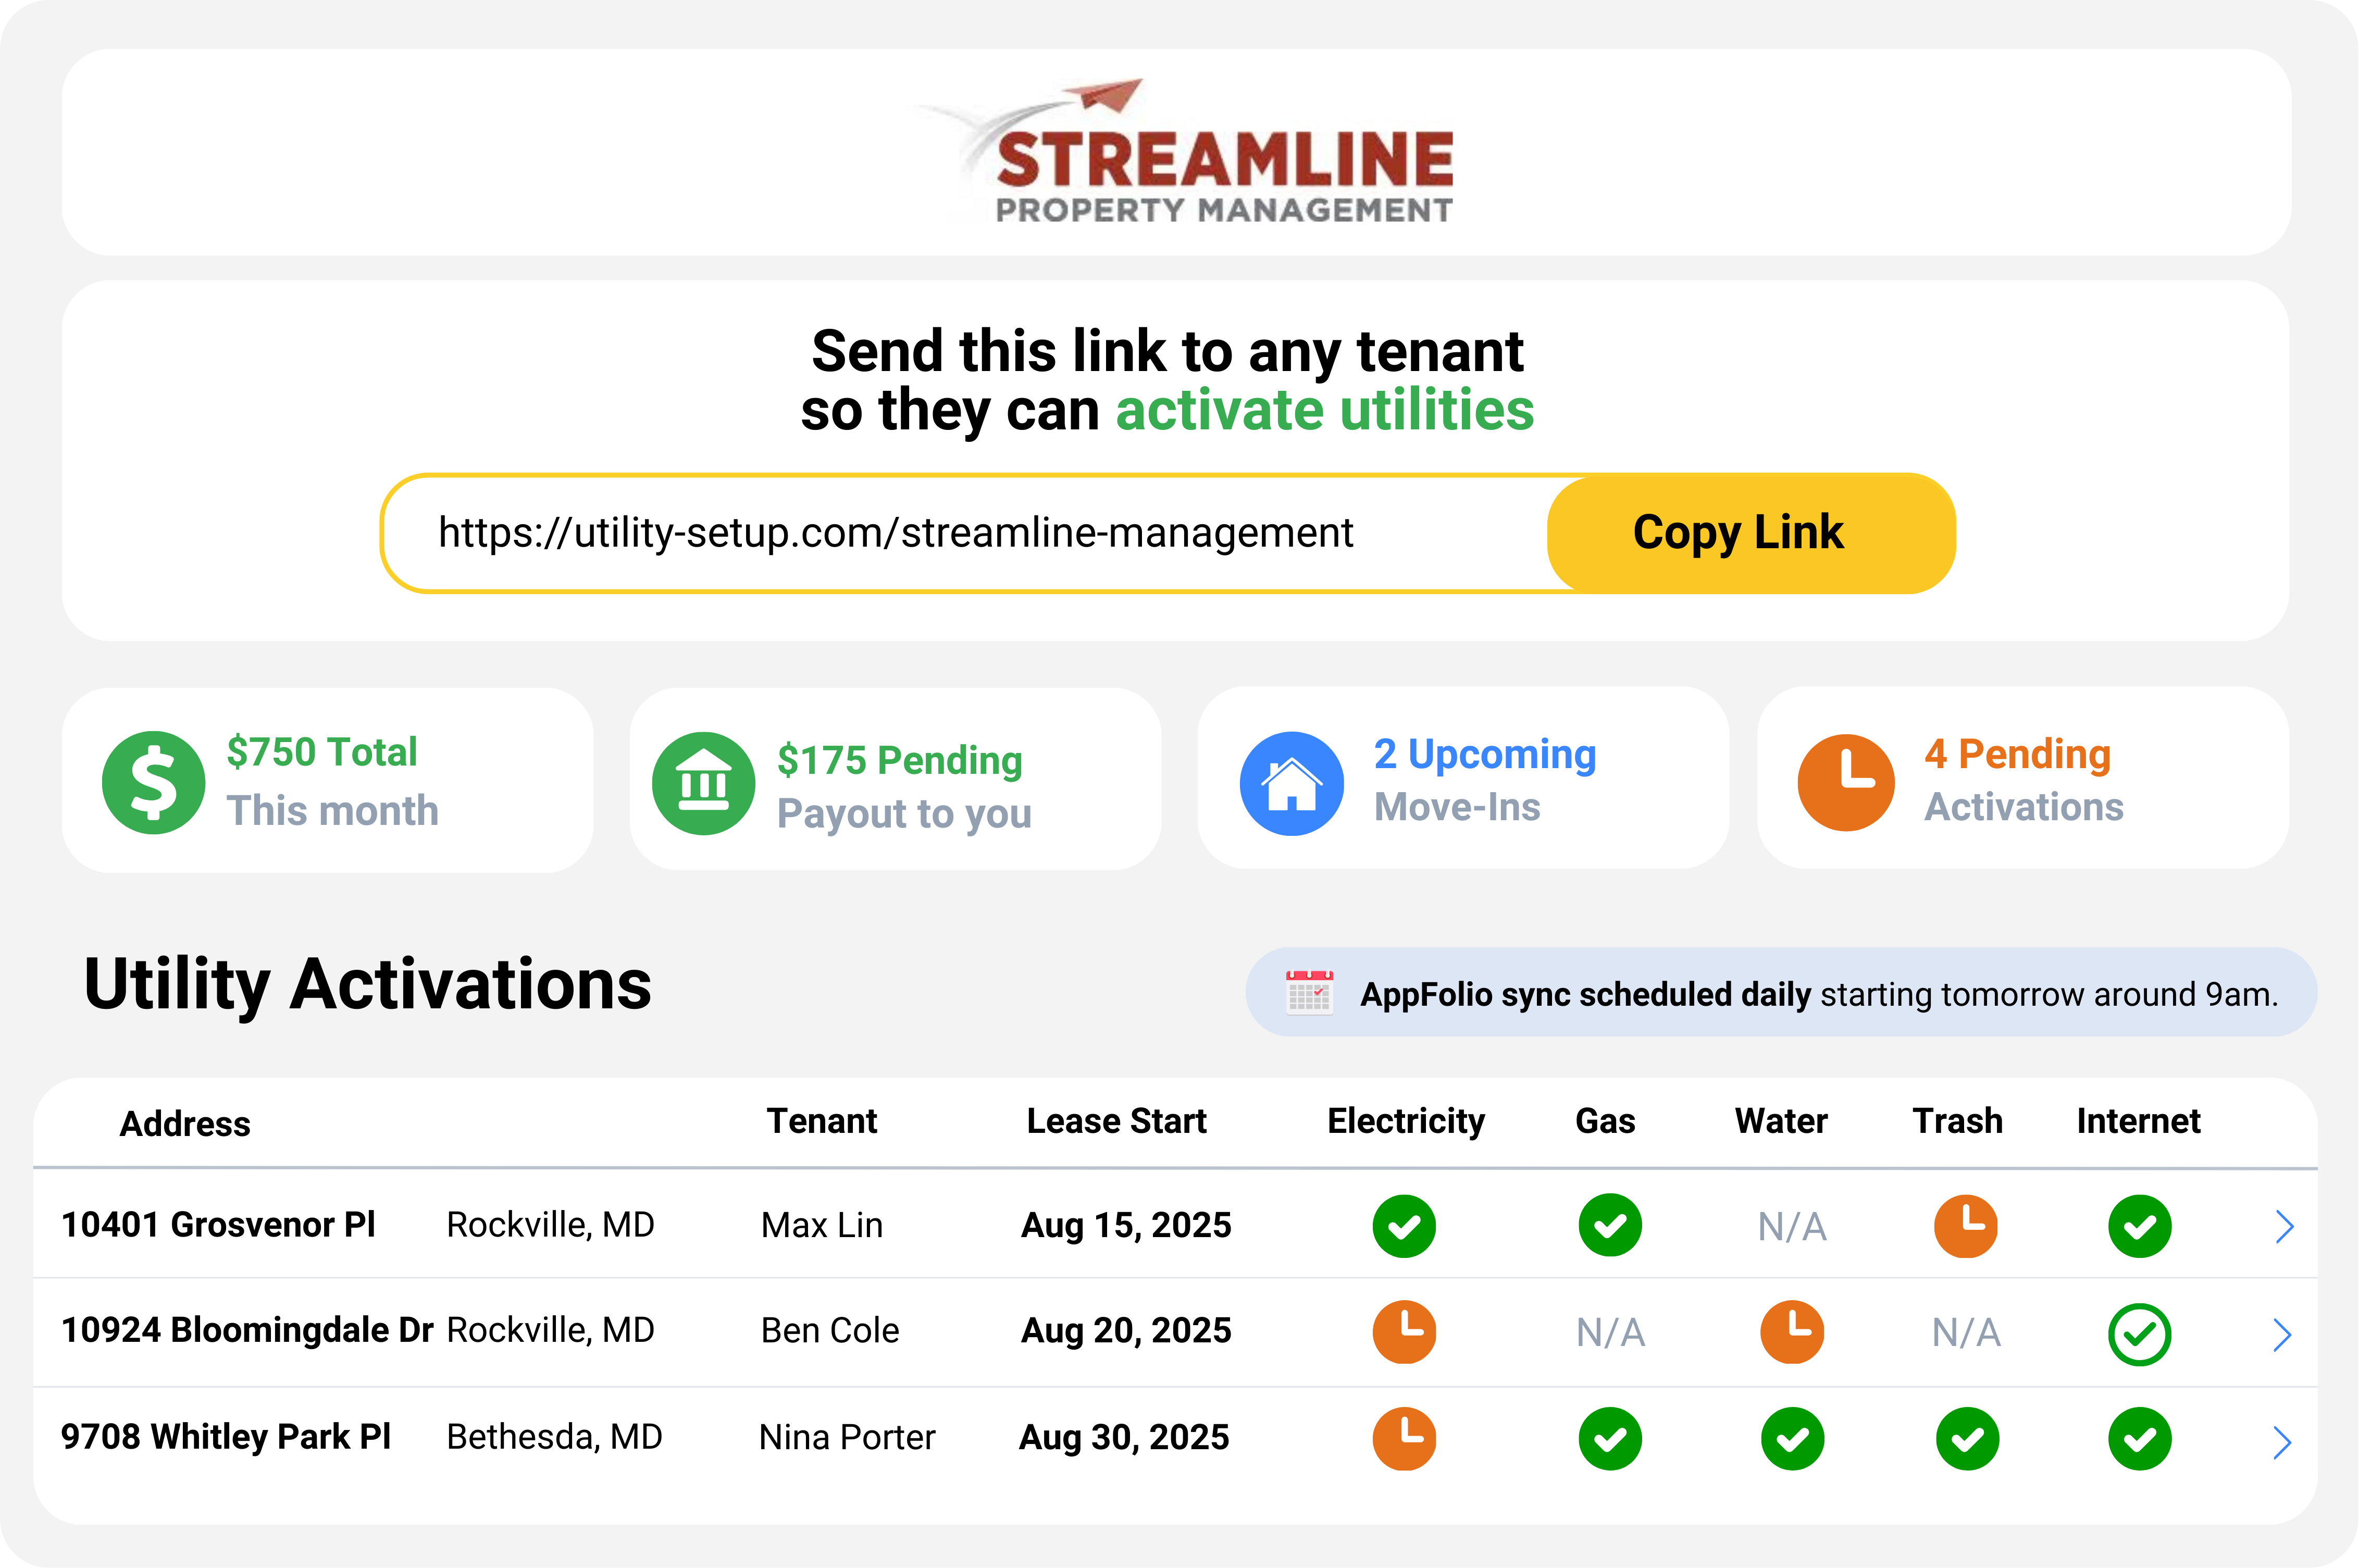Image resolution: width=2359 pixels, height=1568 pixels.
Task: Click Bethesda, MD city text
Action: (x=554, y=1438)
